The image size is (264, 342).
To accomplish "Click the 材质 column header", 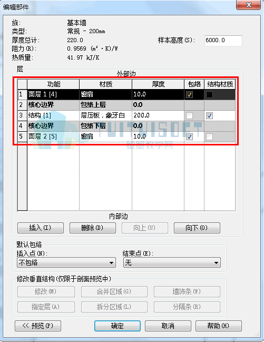I will coord(105,84).
